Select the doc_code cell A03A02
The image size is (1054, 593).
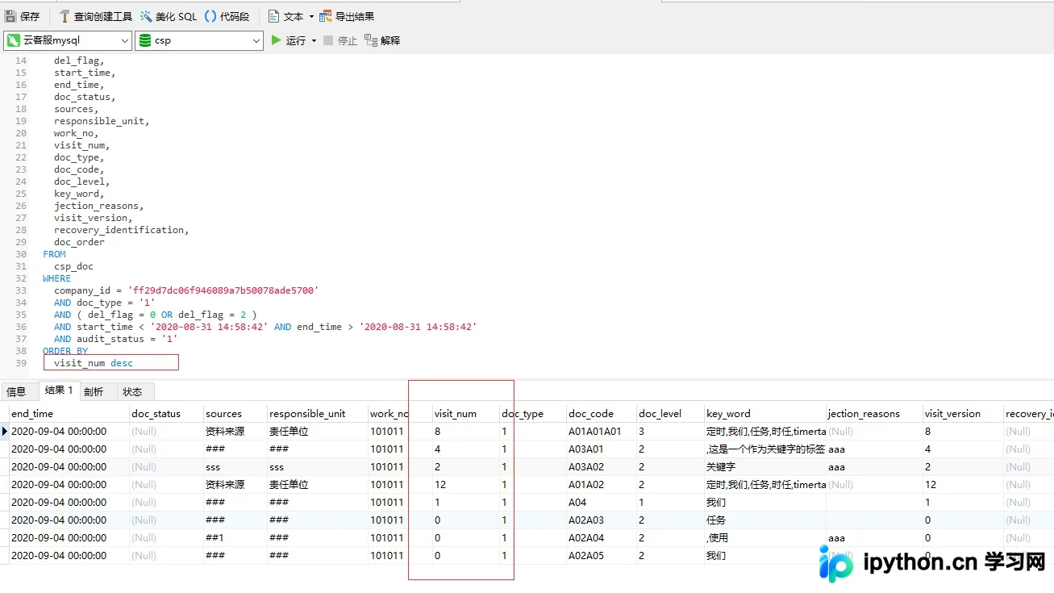[x=601, y=467]
